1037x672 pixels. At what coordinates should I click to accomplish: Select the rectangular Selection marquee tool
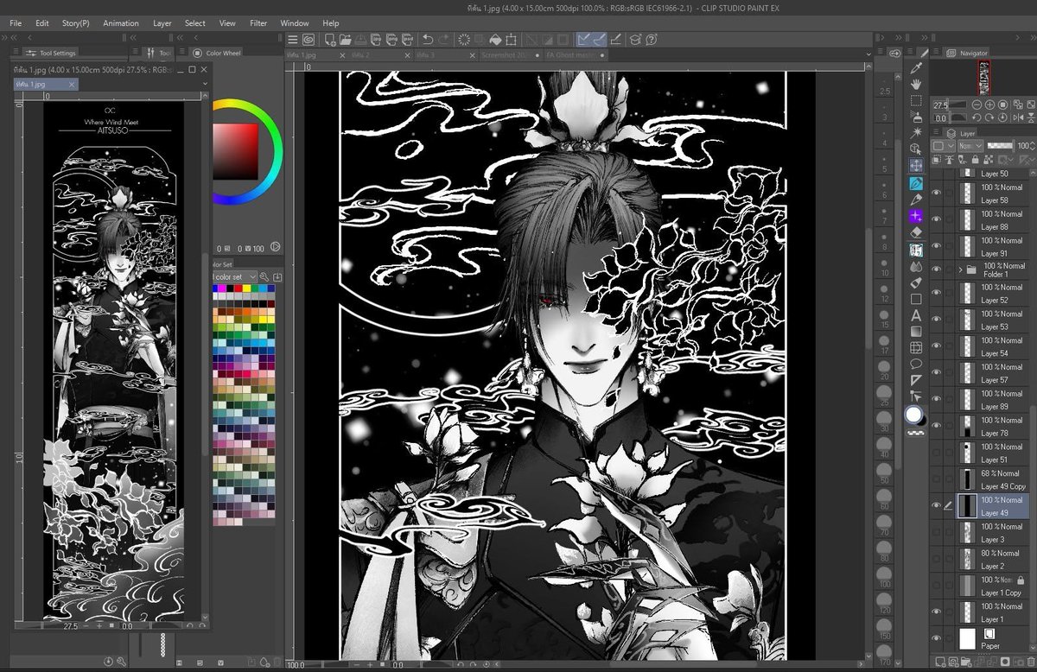[916, 100]
